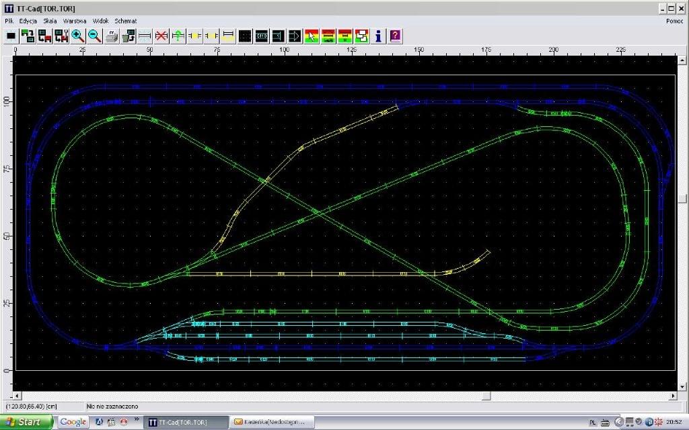Open the Edycja menu
689x430 pixels.
pos(28,21)
